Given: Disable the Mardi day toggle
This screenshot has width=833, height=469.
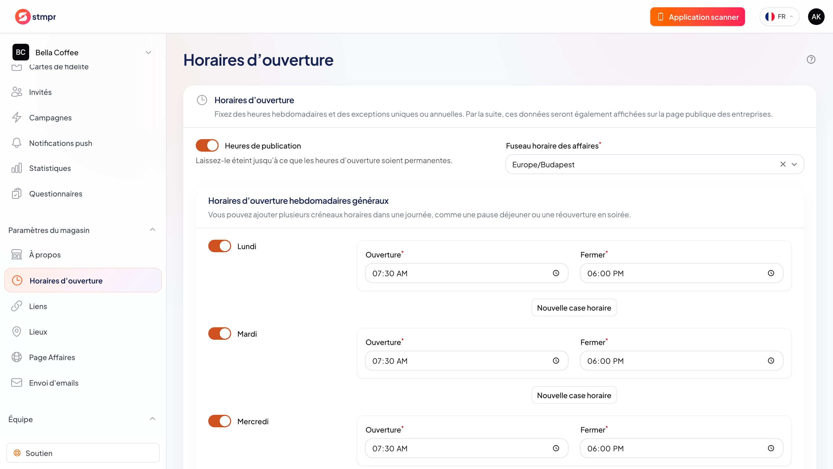Looking at the screenshot, I should [219, 334].
